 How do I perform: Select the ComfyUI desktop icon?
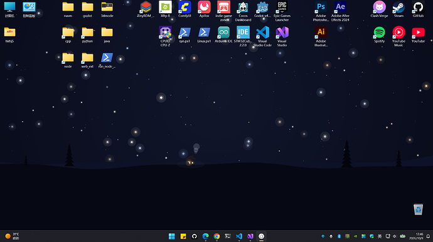184,9
